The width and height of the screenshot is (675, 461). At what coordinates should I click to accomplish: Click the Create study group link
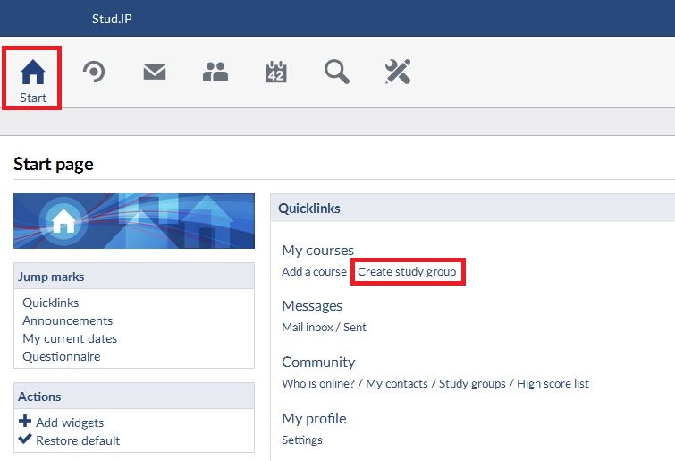click(407, 271)
